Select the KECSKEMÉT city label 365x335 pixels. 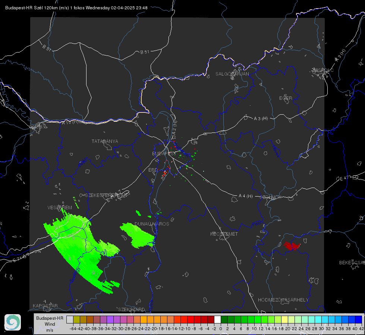coord(224,234)
